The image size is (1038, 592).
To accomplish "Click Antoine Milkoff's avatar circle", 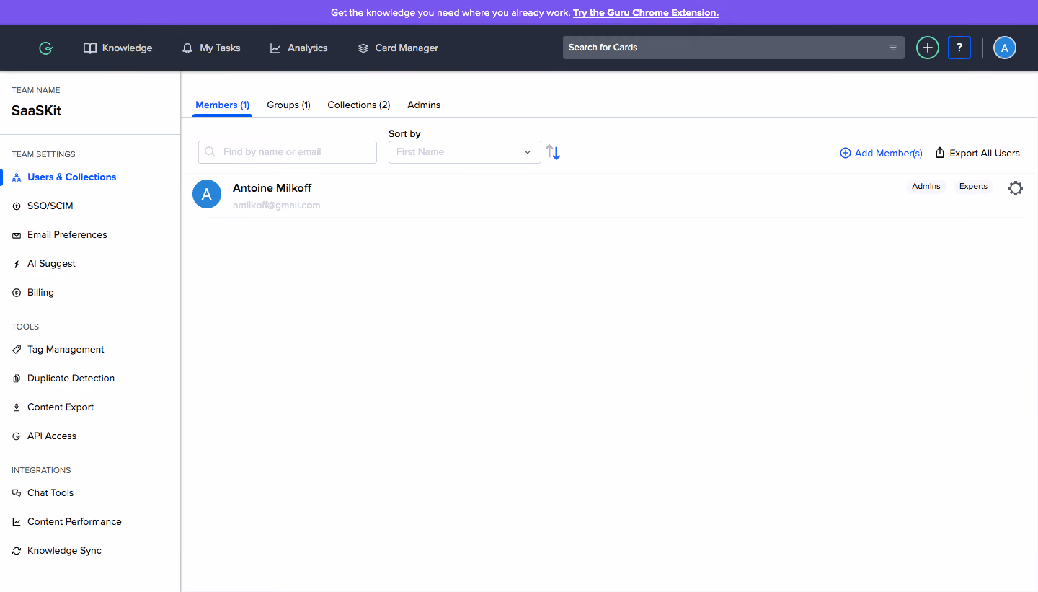I will tap(207, 194).
